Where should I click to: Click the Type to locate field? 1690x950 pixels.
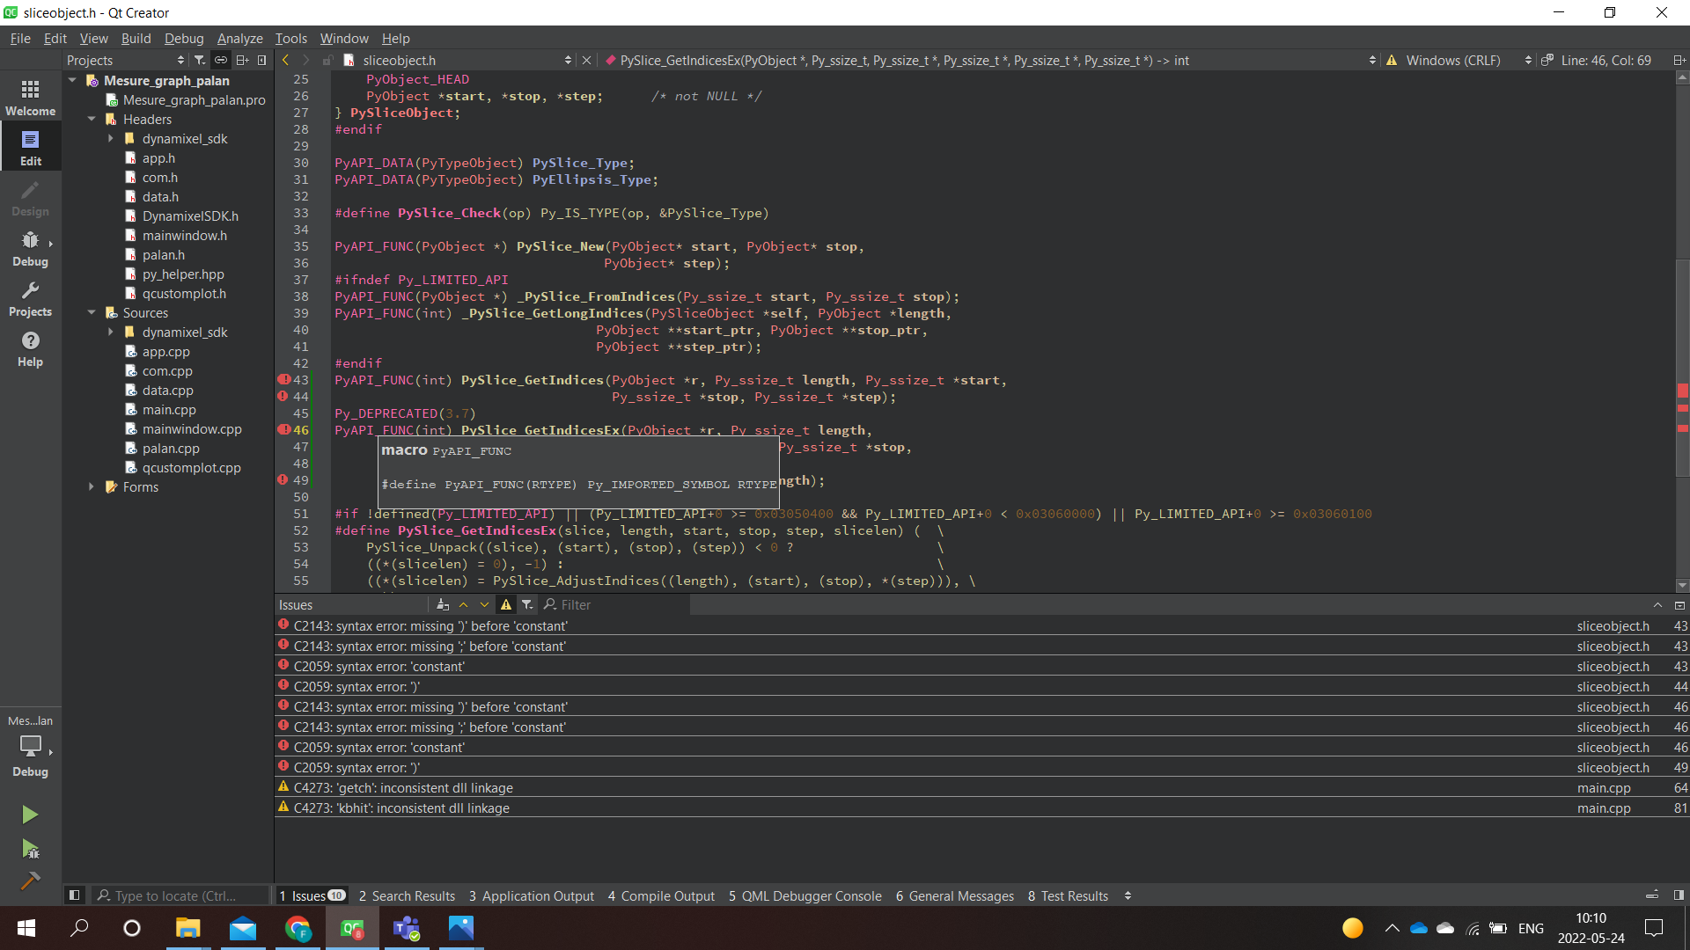tap(180, 895)
